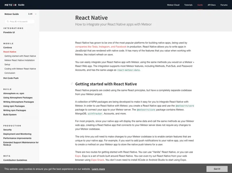Open the 2.16 version dropdown
The width and height of the screenshot is (232, 173).
click(32, 14)
